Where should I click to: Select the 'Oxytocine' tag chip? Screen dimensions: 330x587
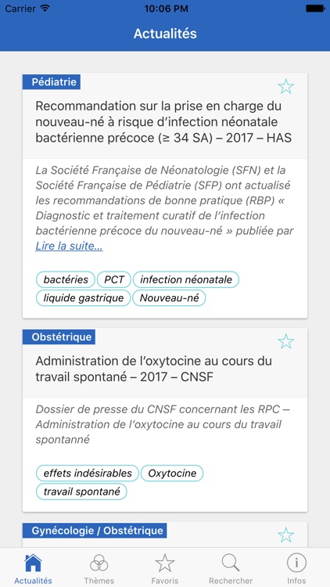coord(172,474)
